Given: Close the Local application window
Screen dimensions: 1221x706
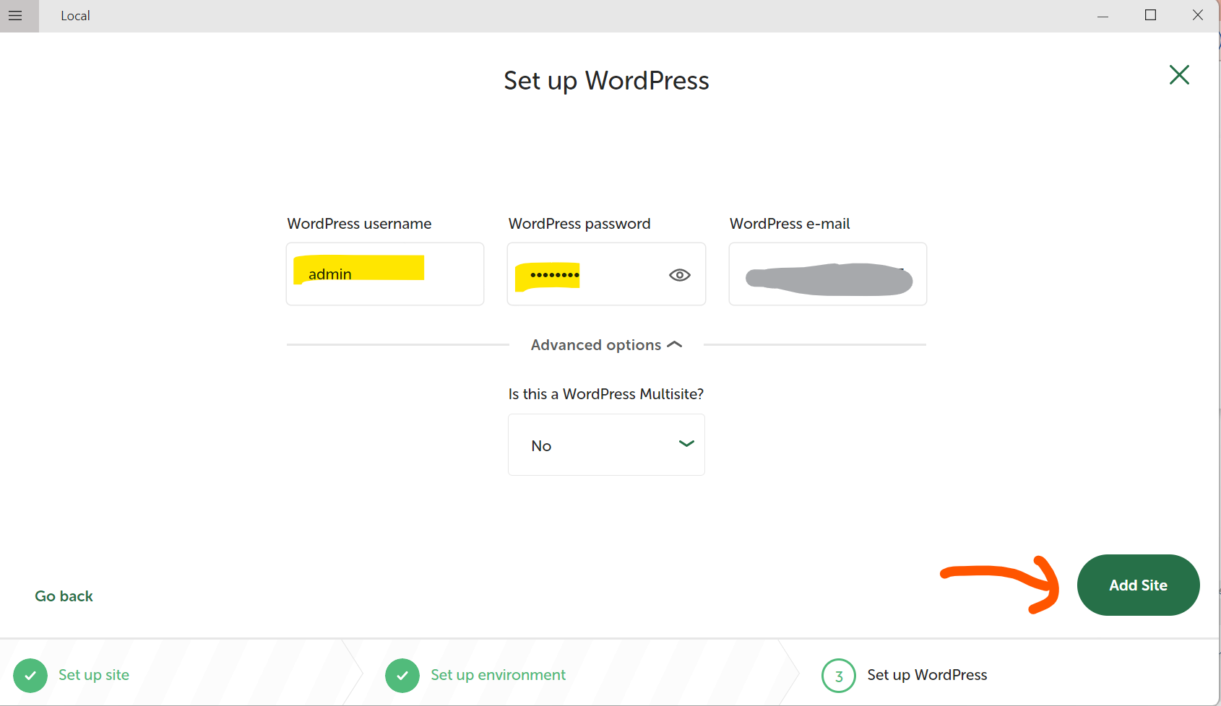Looking at the screenshot, I should [1197, 15].
